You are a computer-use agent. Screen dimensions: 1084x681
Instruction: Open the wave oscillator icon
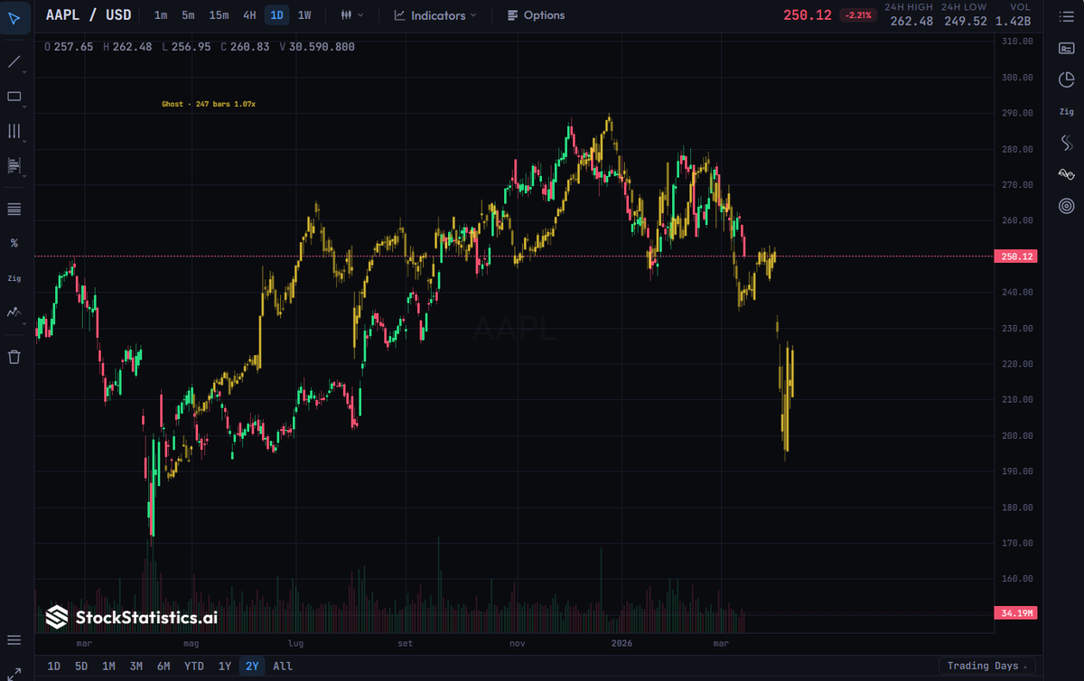click(x=1066, y=174)
